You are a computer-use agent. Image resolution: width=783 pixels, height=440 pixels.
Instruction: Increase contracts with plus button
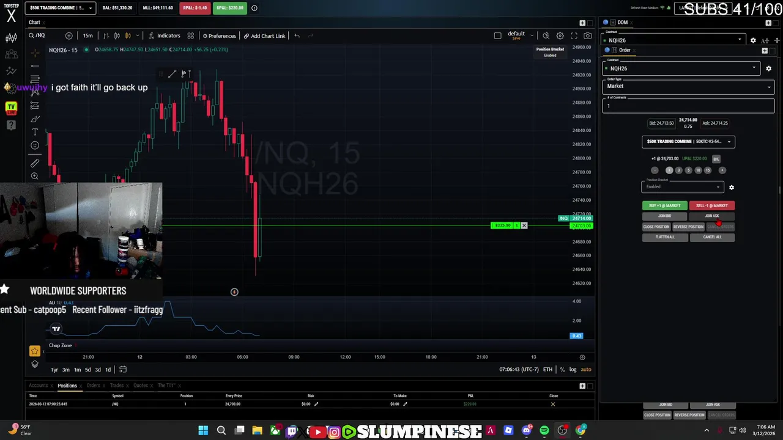[722, 170]
